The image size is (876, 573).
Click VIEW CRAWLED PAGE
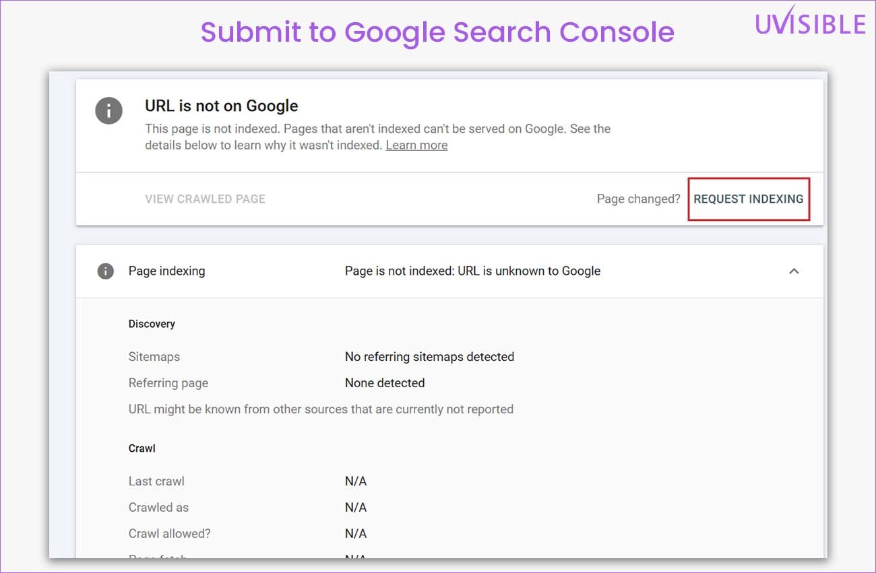(x=205, y=199)
